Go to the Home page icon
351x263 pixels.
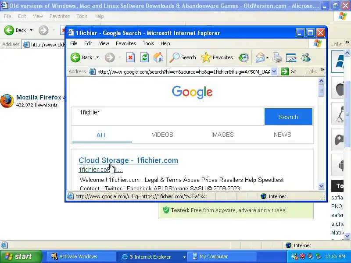click(158, 57)
